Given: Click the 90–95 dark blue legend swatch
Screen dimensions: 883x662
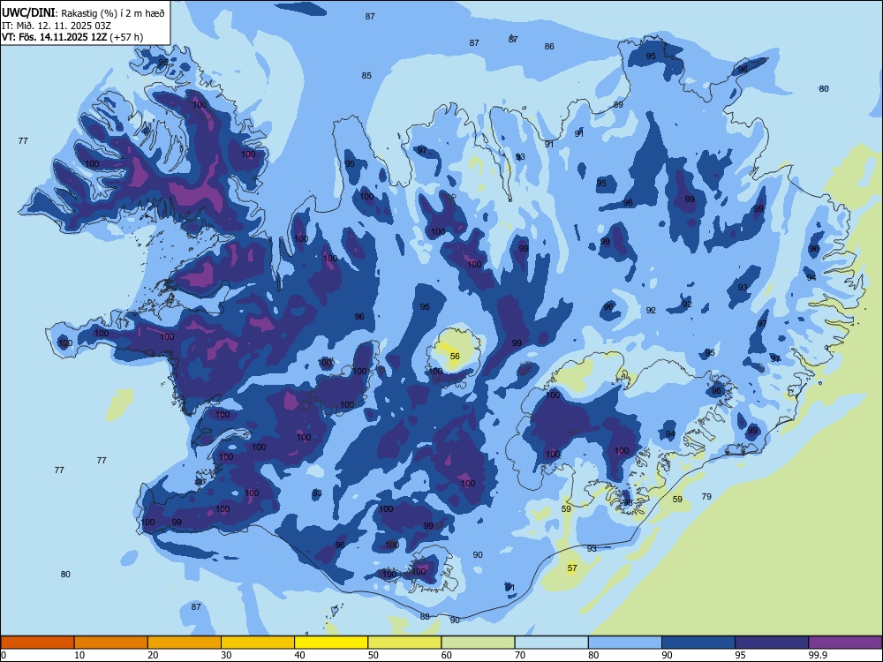Looking at the screenshot, I should coord(698,643).
